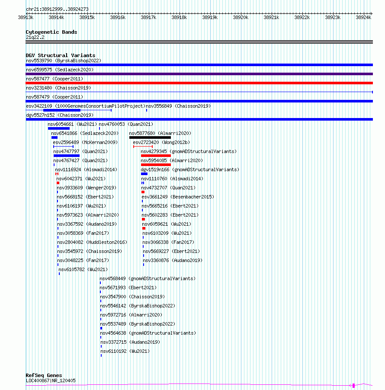Select the nsv4732707 (Quan2021) label

click(x=168, y=188)
